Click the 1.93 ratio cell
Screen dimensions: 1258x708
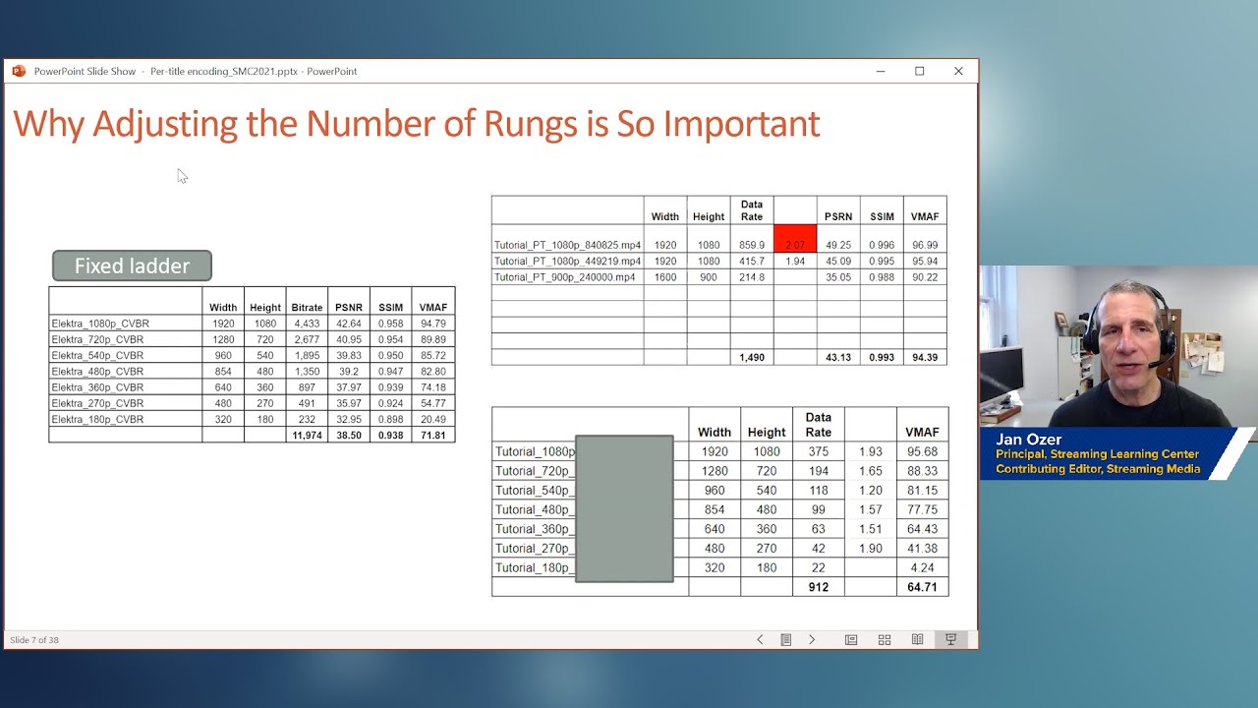pyautogui.click(x=871, y=451)
